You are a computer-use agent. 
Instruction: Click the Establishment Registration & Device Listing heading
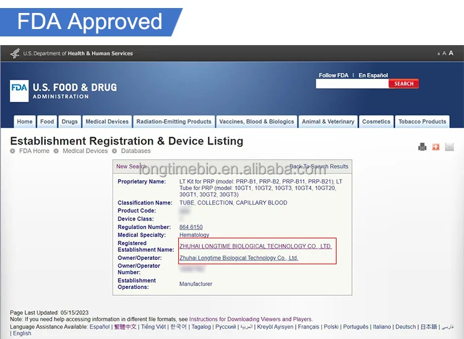pyautogui.click(x=127, y=141)
